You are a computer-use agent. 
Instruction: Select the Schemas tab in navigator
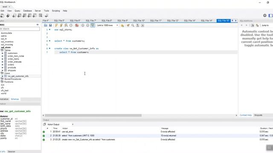point(15,99)
